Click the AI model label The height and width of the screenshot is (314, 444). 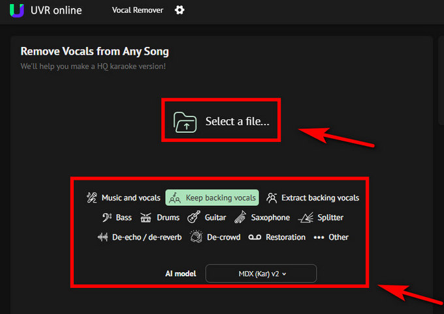[x=181, y=274]
